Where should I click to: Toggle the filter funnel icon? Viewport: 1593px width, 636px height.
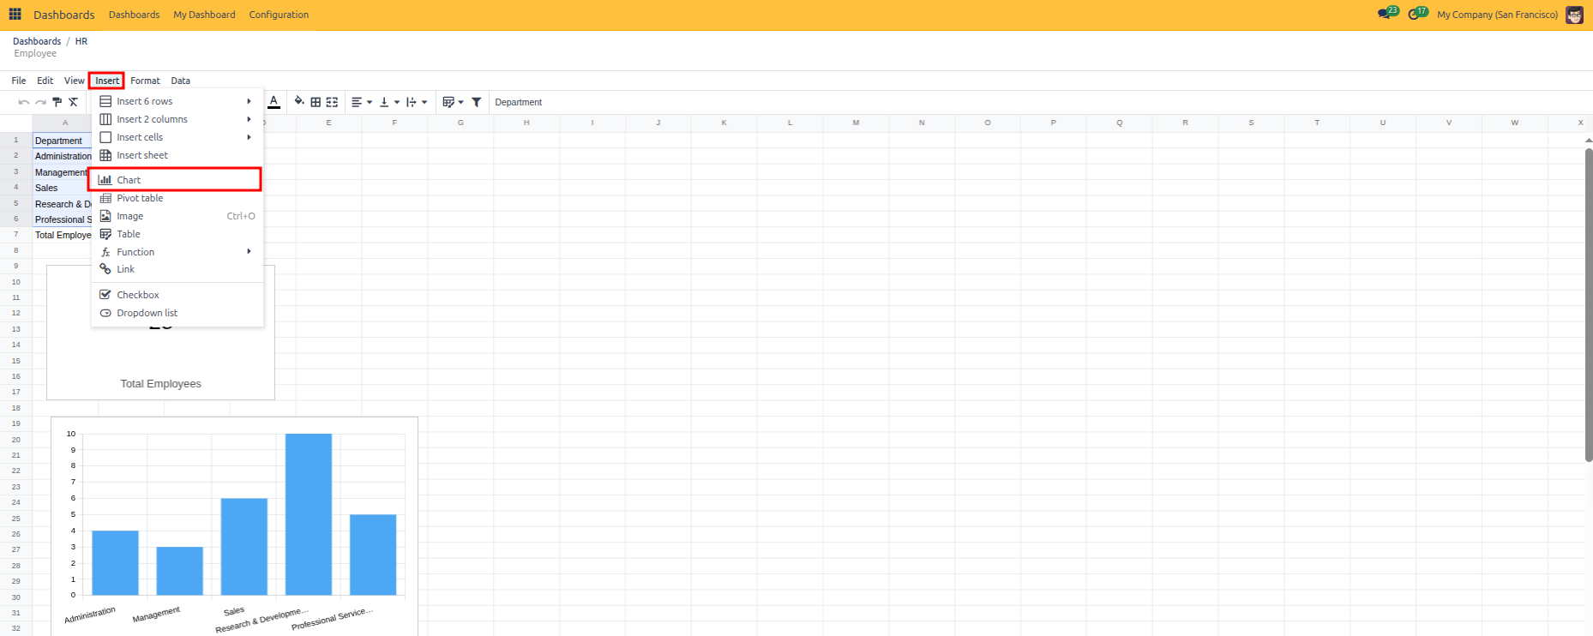coord(477,102)
